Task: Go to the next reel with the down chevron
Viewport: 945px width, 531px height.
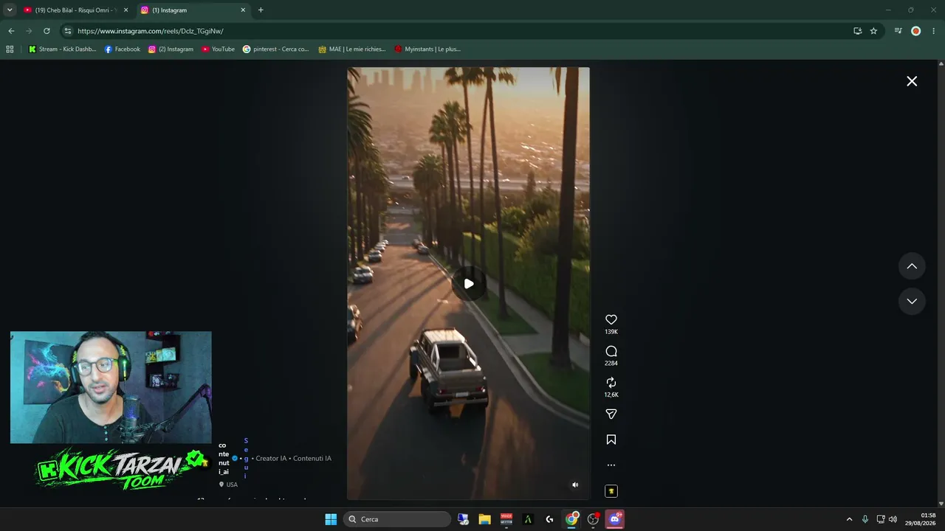Action: coord(912,301)
